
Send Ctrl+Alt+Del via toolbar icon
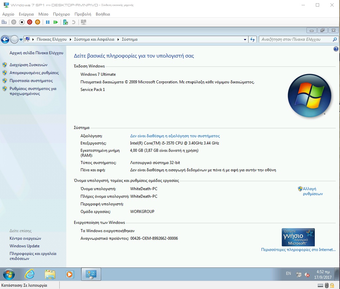click(x=4, y=22)
